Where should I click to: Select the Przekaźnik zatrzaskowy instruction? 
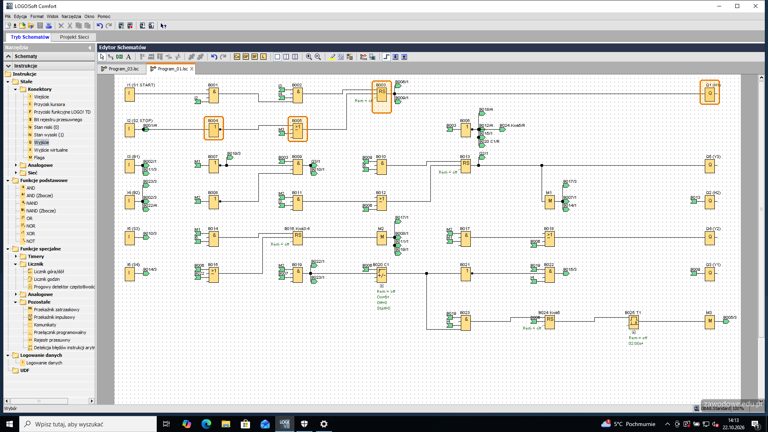(56, 310)
